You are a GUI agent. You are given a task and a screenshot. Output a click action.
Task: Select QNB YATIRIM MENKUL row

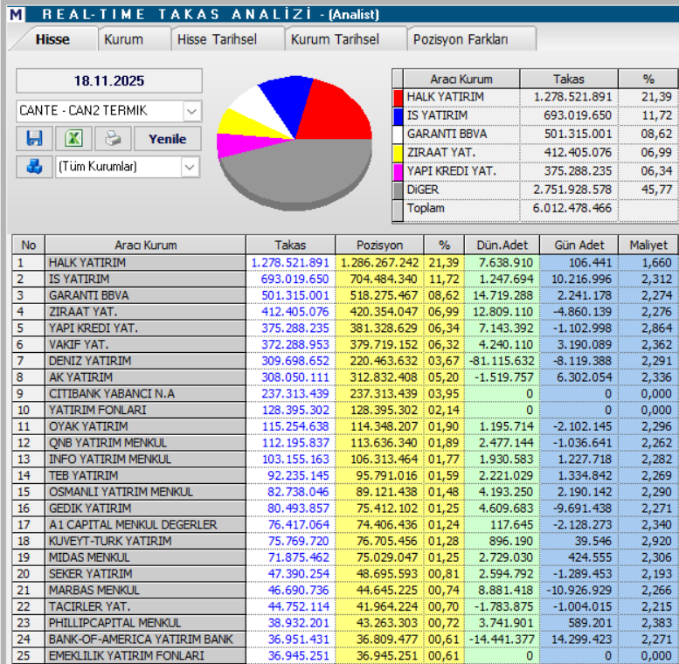tap(344, 443)
